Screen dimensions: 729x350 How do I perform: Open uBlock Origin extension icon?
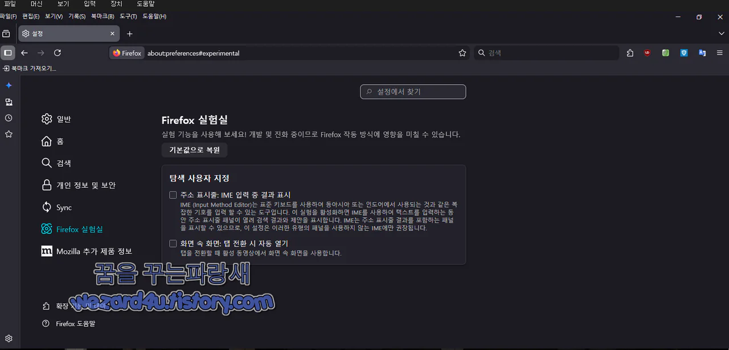648,53
